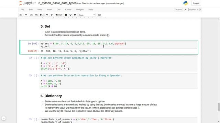Click 'To retrieve the value' bullet
This screenshot has height=123, width=220.
coord(92,108)
